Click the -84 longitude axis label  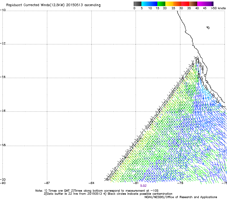[91, 183]
